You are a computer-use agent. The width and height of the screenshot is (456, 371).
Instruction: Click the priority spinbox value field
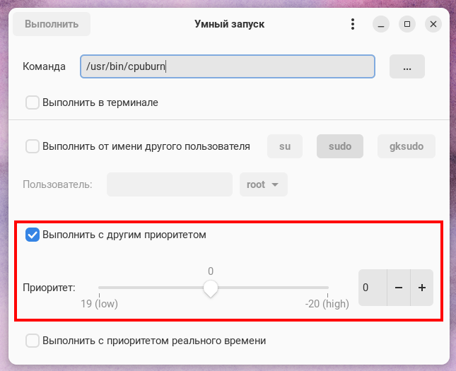point(373,288)
